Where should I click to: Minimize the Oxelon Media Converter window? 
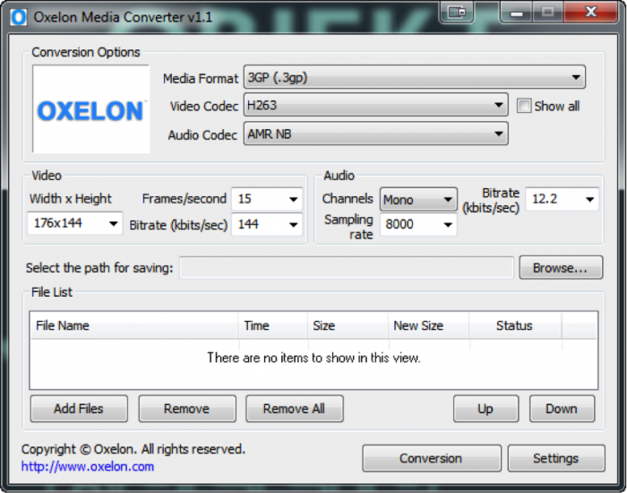point(516,13)
